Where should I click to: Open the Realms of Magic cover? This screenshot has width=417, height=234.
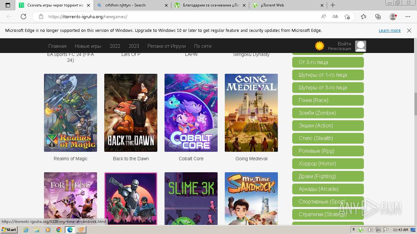(x=70, y=113)
